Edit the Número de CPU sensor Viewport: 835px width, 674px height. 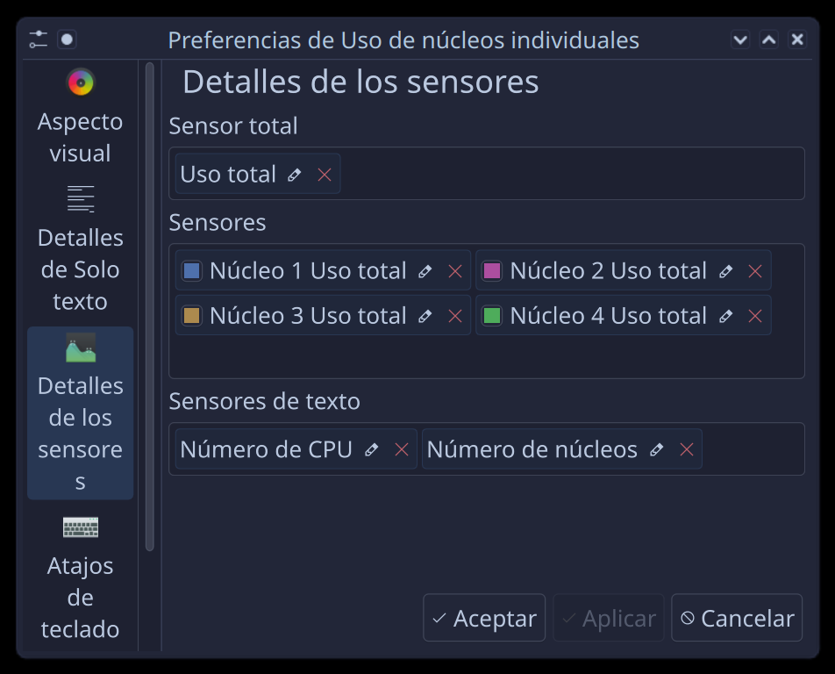point(372,449)
